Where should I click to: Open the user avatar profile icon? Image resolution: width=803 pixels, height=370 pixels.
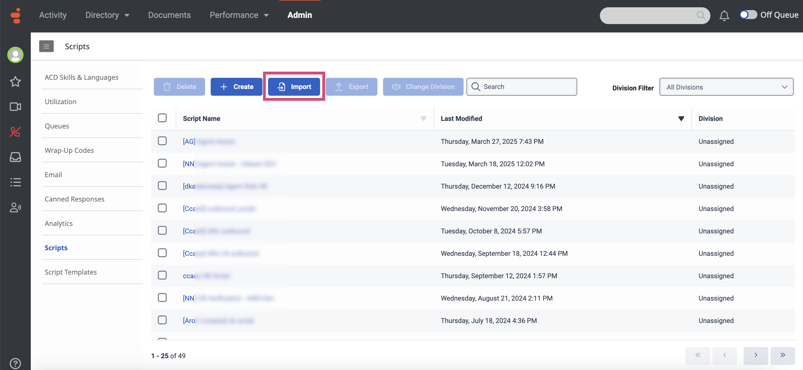pos(15,55)
